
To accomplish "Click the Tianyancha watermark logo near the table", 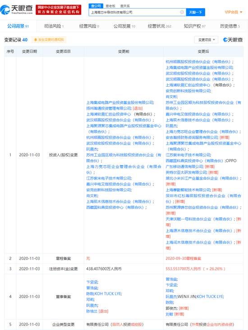I will [x=233, y=40].
